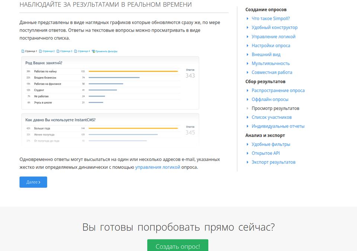Image resolution: width=357 pixels, height=251 pixels.
Task: Open 'Экспорт результатов' sidebar link
Action: [273, 162]
